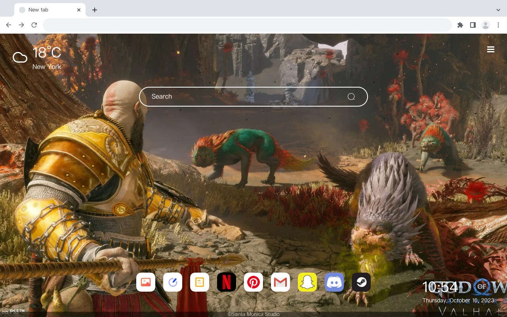Launch the Netflix shortcut

pyautogui.click(x=227, y=282)
